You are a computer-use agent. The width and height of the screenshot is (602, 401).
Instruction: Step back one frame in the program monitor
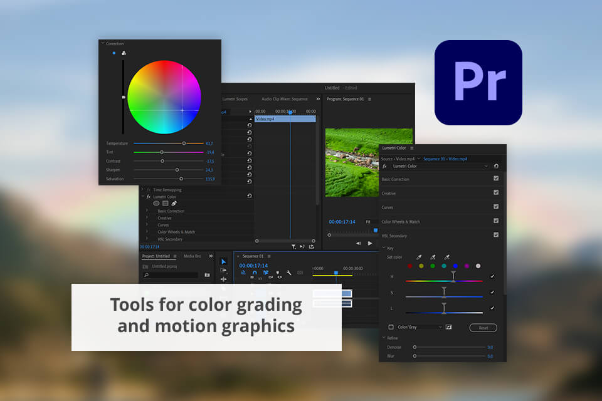pos(358,243)
